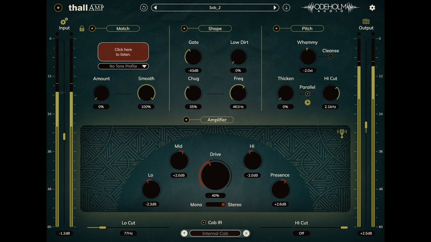The image size is (431, 242).
Task: Select the Shape section label
Action: pos(215,29)
